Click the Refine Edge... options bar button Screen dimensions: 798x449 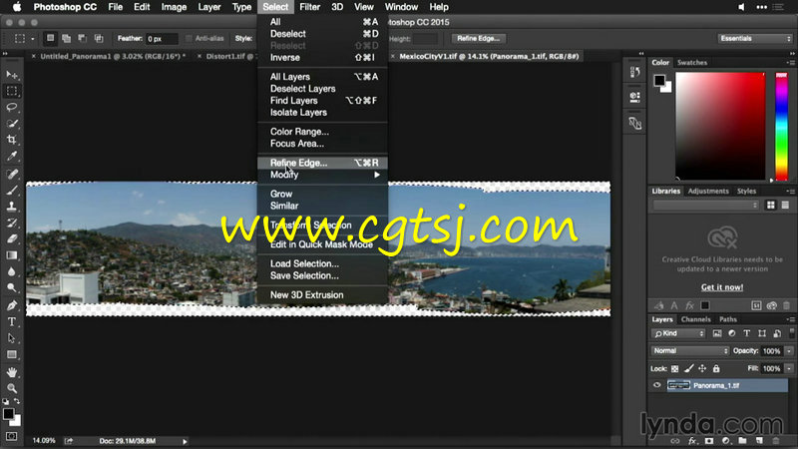(x=478, y=39)
